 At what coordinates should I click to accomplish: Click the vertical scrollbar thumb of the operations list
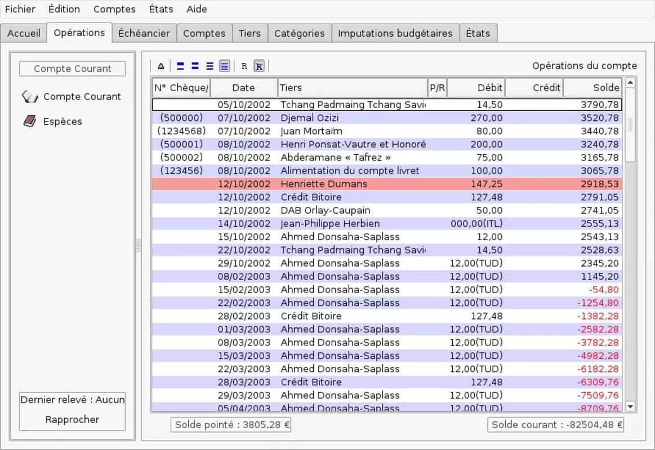pyautogui.click(x=630, y=125)
